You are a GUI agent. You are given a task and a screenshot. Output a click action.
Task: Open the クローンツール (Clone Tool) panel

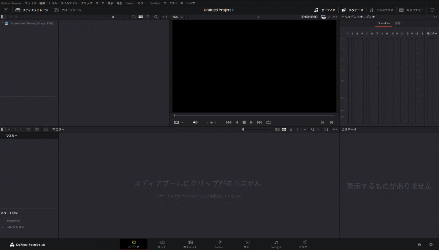(x=68, y=10)
